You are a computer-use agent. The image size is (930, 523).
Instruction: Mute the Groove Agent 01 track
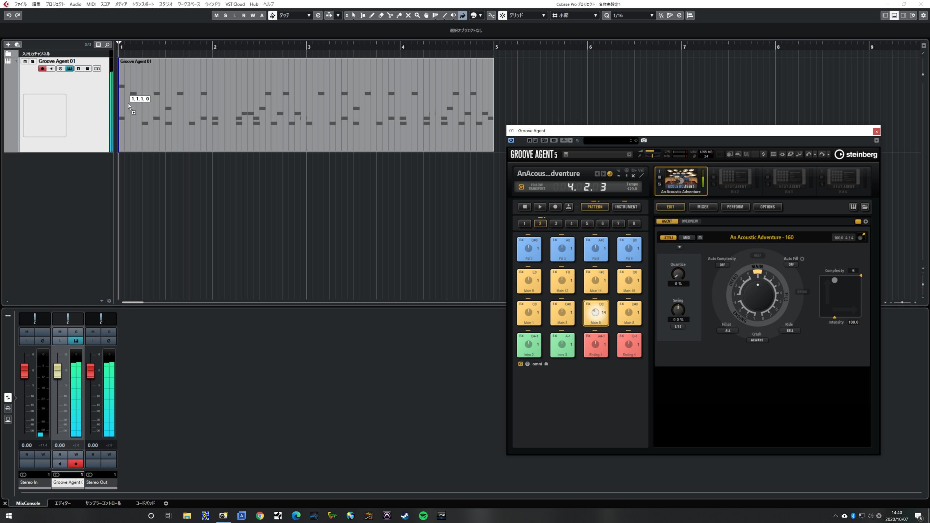click(25, 61)
